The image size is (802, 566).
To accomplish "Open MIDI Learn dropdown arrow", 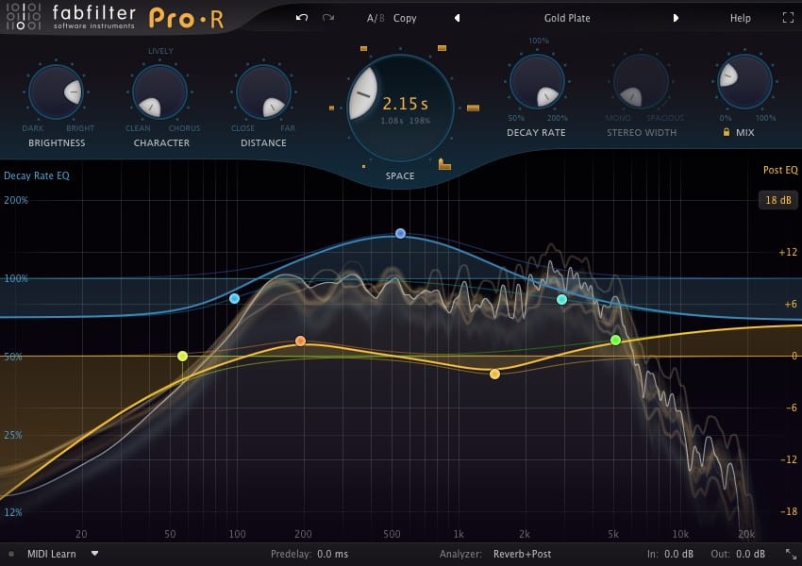I will pos(94,553).
